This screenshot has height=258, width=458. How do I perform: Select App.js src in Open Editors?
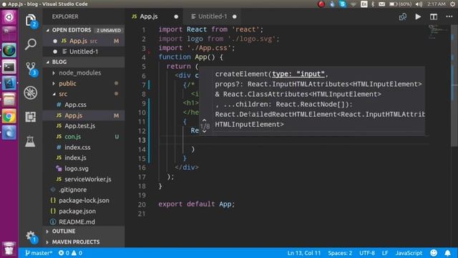(84, 41)
